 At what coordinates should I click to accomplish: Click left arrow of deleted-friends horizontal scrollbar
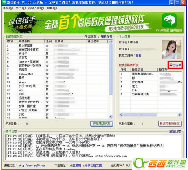click(121, 115)
